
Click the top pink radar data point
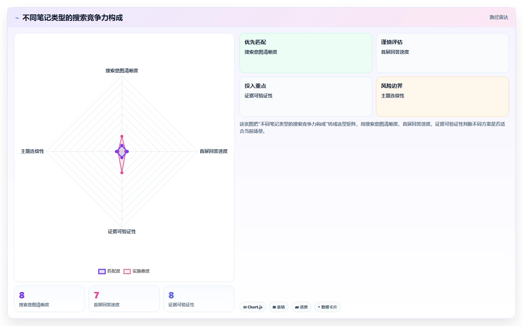(122, 136)
